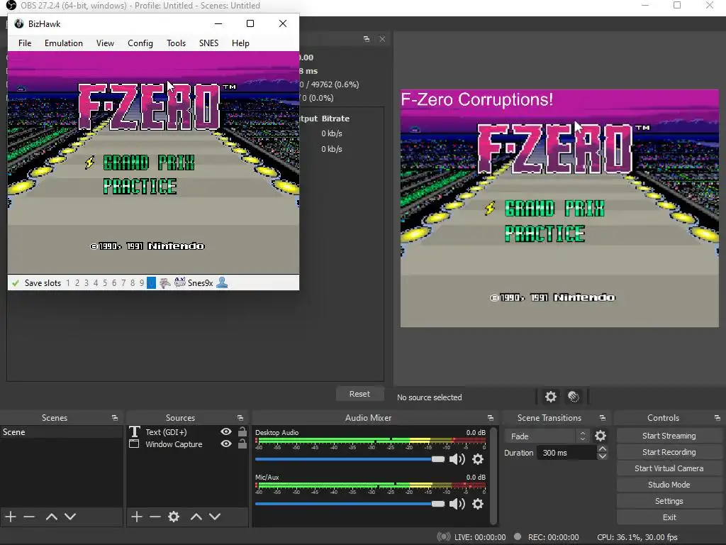Lock the Text (GDI+) source

point(242,431)
